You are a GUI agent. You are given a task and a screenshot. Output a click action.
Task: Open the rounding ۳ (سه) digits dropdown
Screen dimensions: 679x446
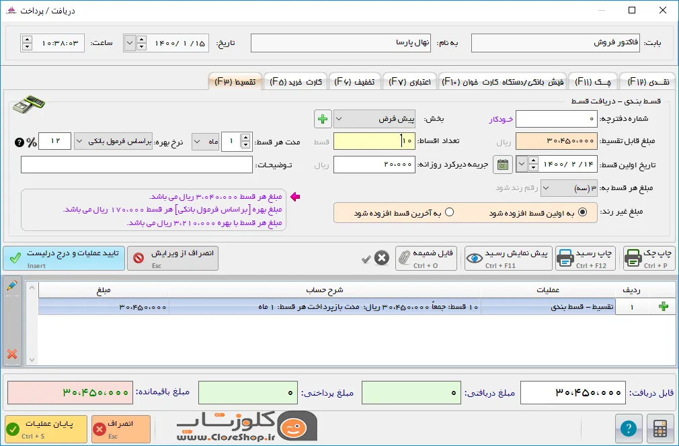pos(569,188)
